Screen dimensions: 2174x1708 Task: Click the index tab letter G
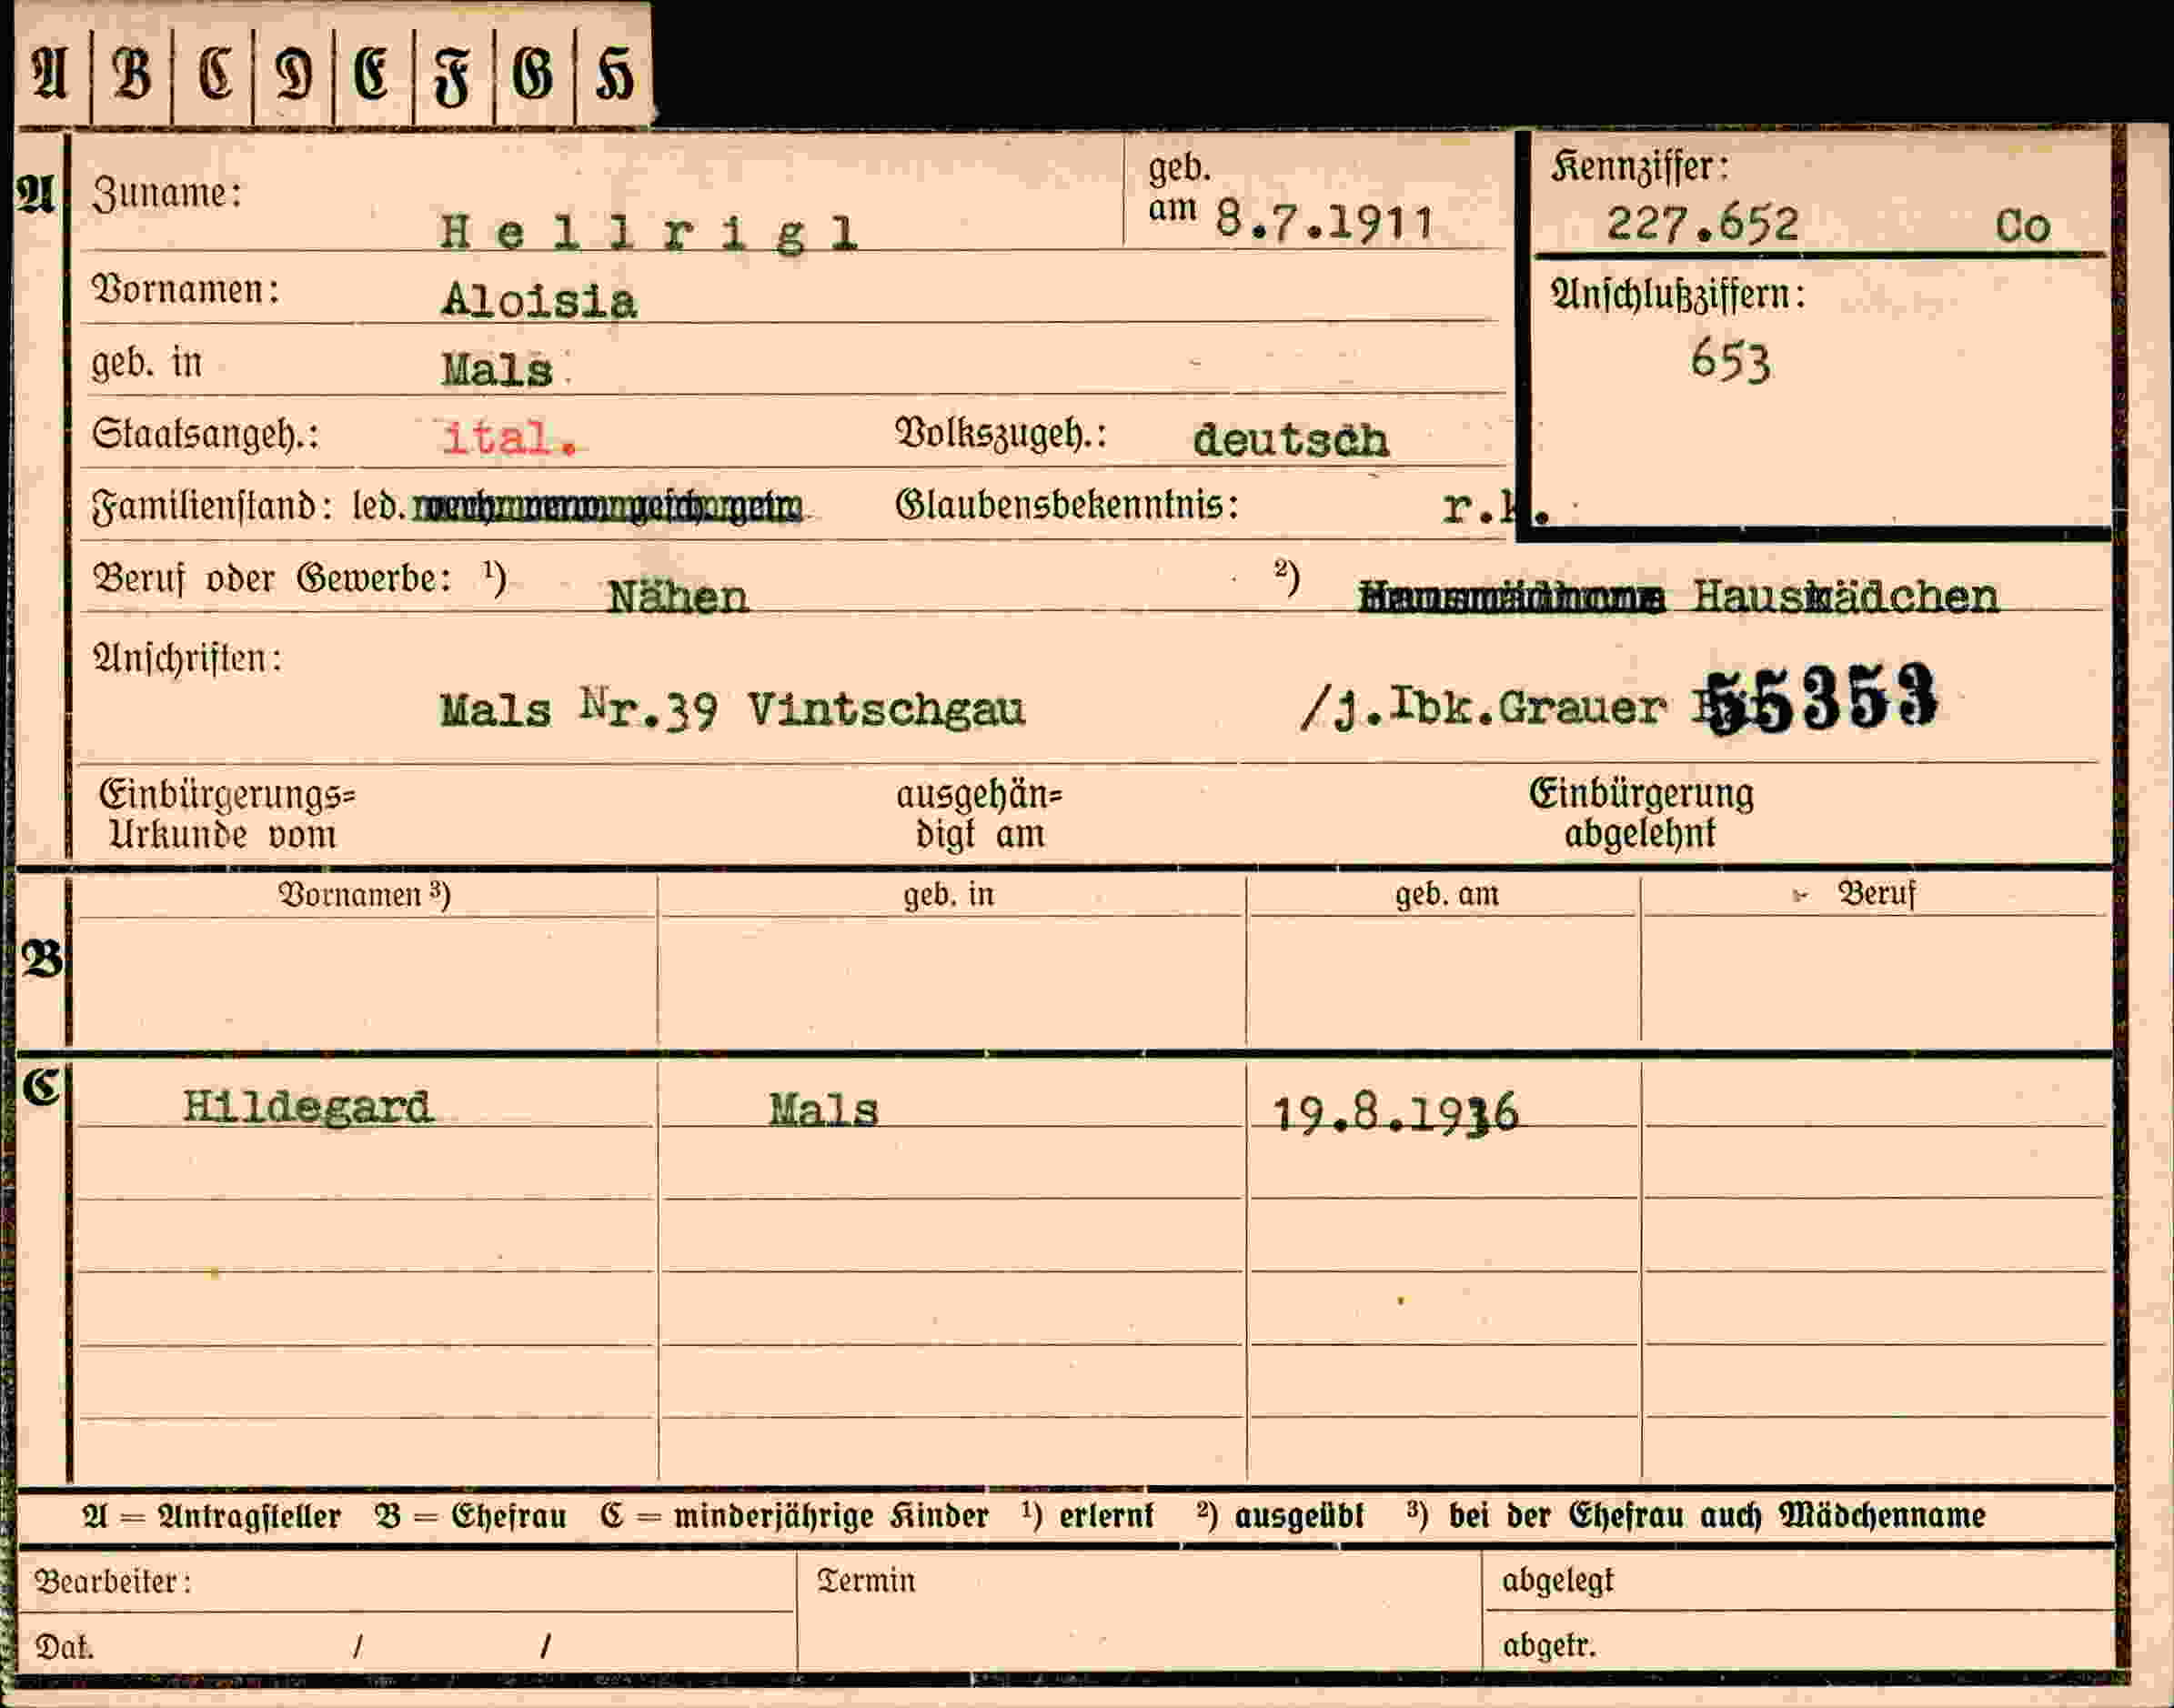pos(532,75)
